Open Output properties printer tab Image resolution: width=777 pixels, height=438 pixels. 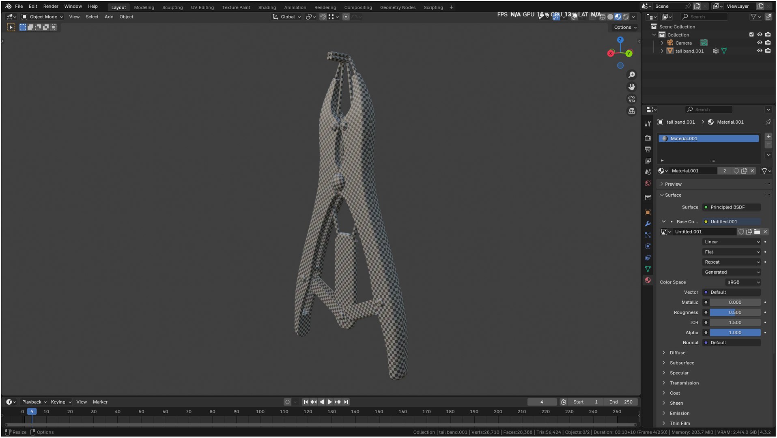pyautogui.click(x=648, y=150)
